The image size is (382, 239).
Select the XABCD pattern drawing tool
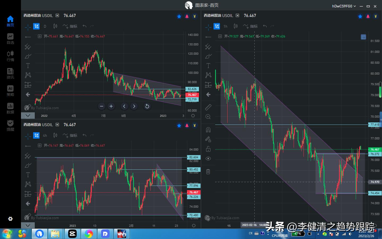point(28,75)
